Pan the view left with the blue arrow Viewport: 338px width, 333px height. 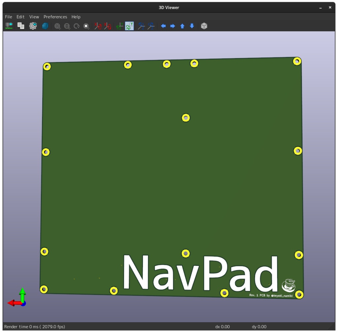pyautogui.click(x=163, y=26)
